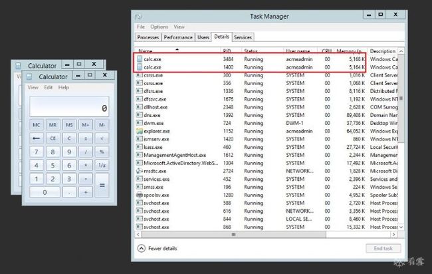Click the Calculator 7 digit button
Image resolution: width=432 pixels, height=274 pixels.
37,152
